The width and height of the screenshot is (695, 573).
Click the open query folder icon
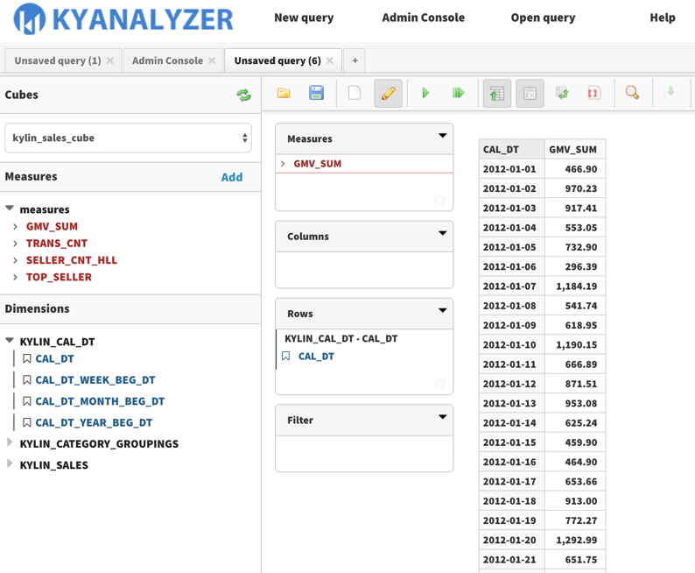284,93
